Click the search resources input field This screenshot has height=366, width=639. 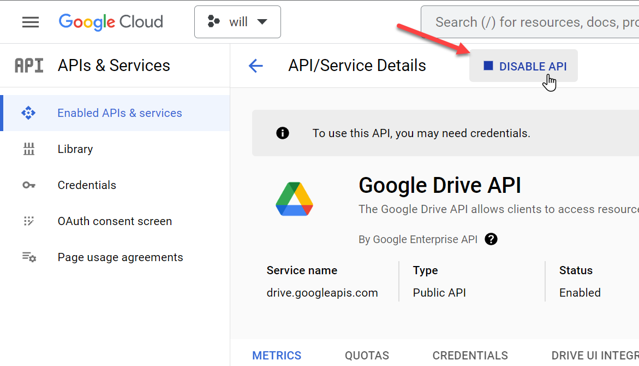click(x=530, y=22)
